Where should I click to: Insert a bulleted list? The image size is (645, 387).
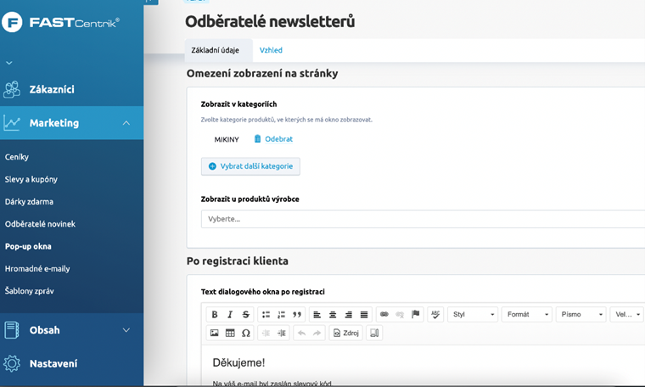266,315
